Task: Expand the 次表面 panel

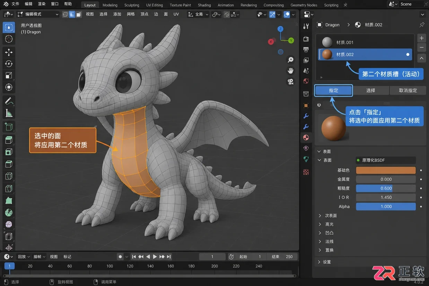Action: (x=327, y=216)
